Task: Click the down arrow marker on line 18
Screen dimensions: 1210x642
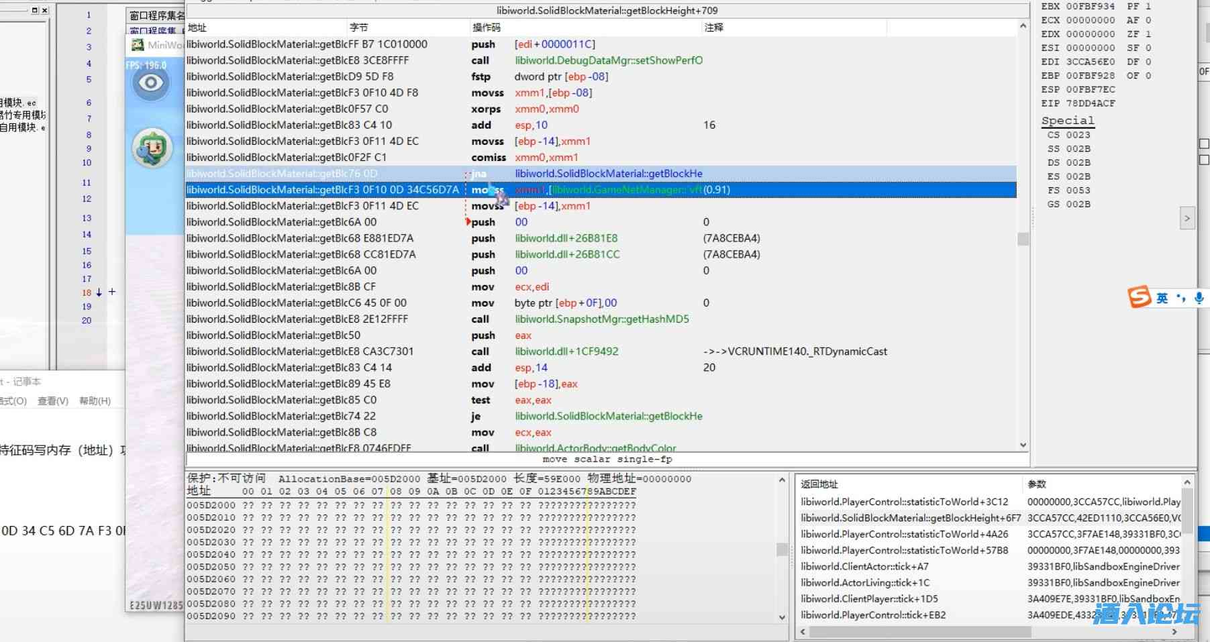Action: (99, 292)
